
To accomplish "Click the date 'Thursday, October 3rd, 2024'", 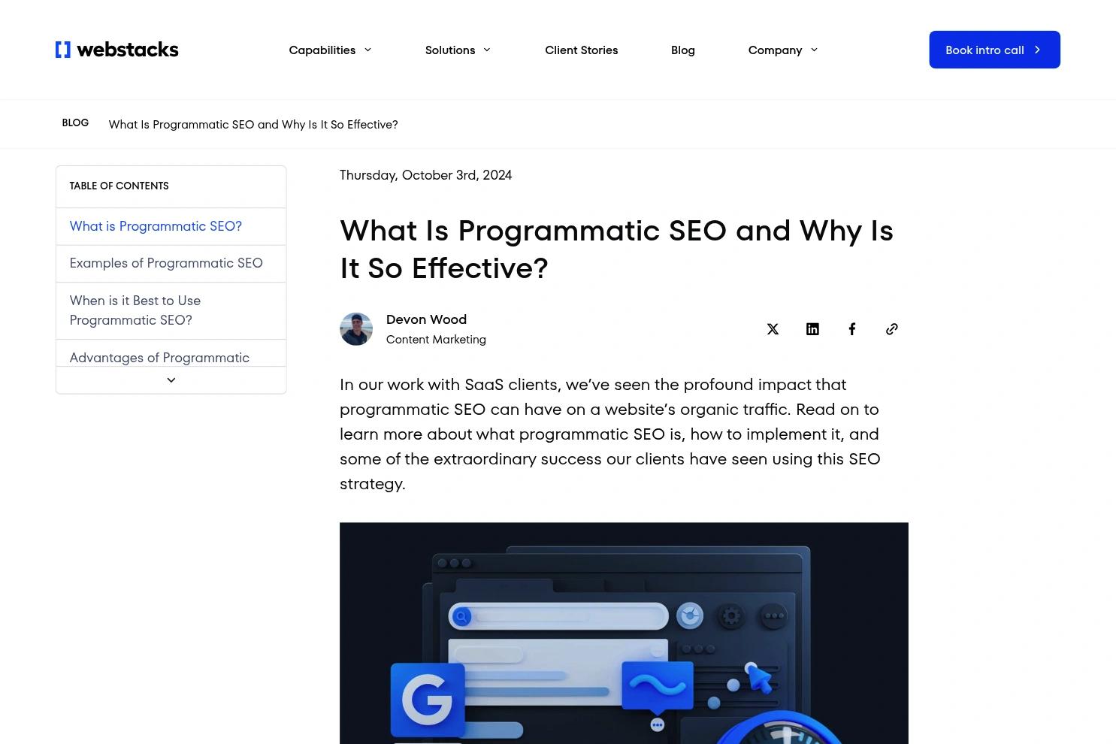I will (425, 175).
